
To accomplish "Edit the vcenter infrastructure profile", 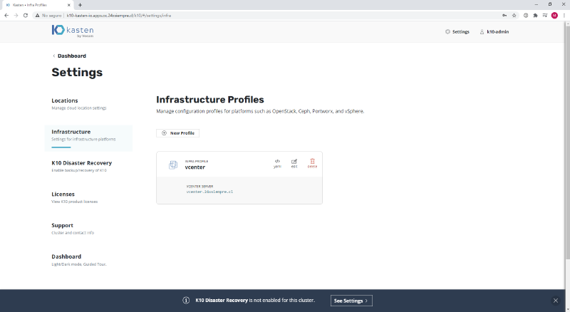I will pos(294,164).
